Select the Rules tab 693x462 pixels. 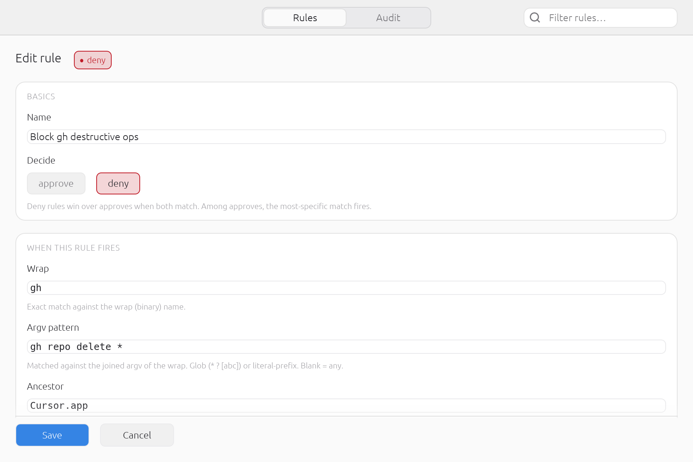(x=305, y=18)
